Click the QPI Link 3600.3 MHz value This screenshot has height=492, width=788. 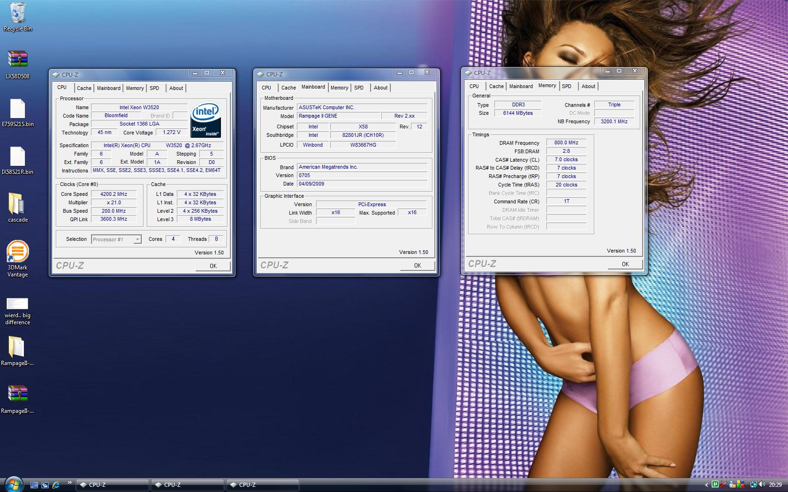coord(114,219)
